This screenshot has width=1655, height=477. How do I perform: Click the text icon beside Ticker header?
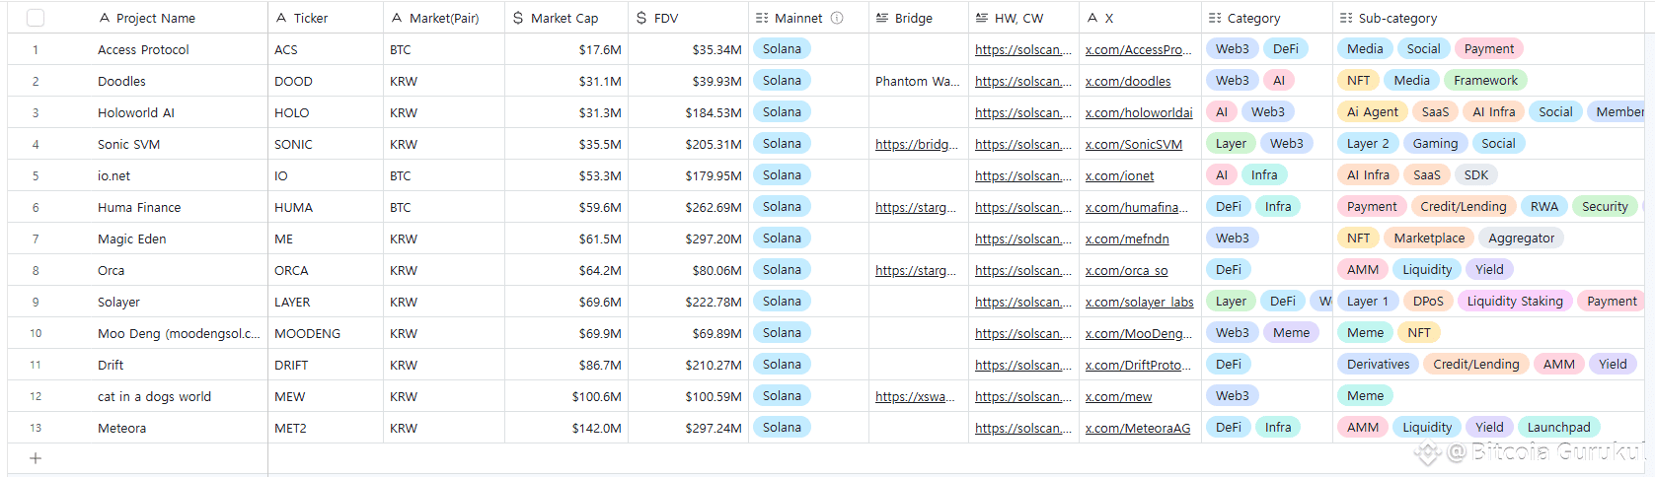tap(281, 18)
